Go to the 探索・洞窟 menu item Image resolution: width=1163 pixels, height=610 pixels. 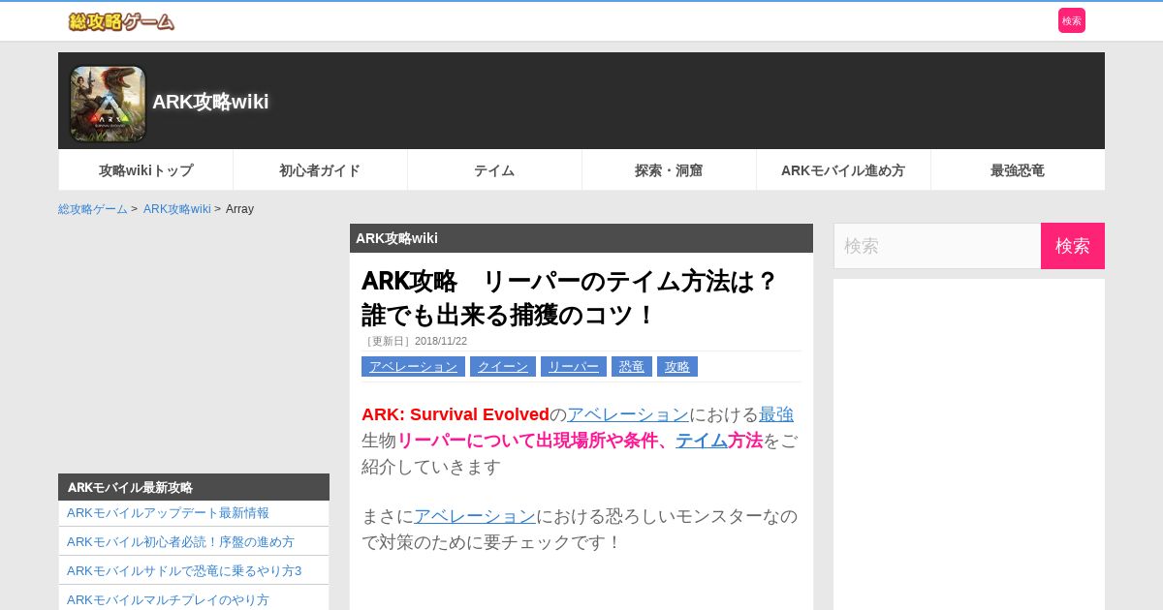click(669, 170)
